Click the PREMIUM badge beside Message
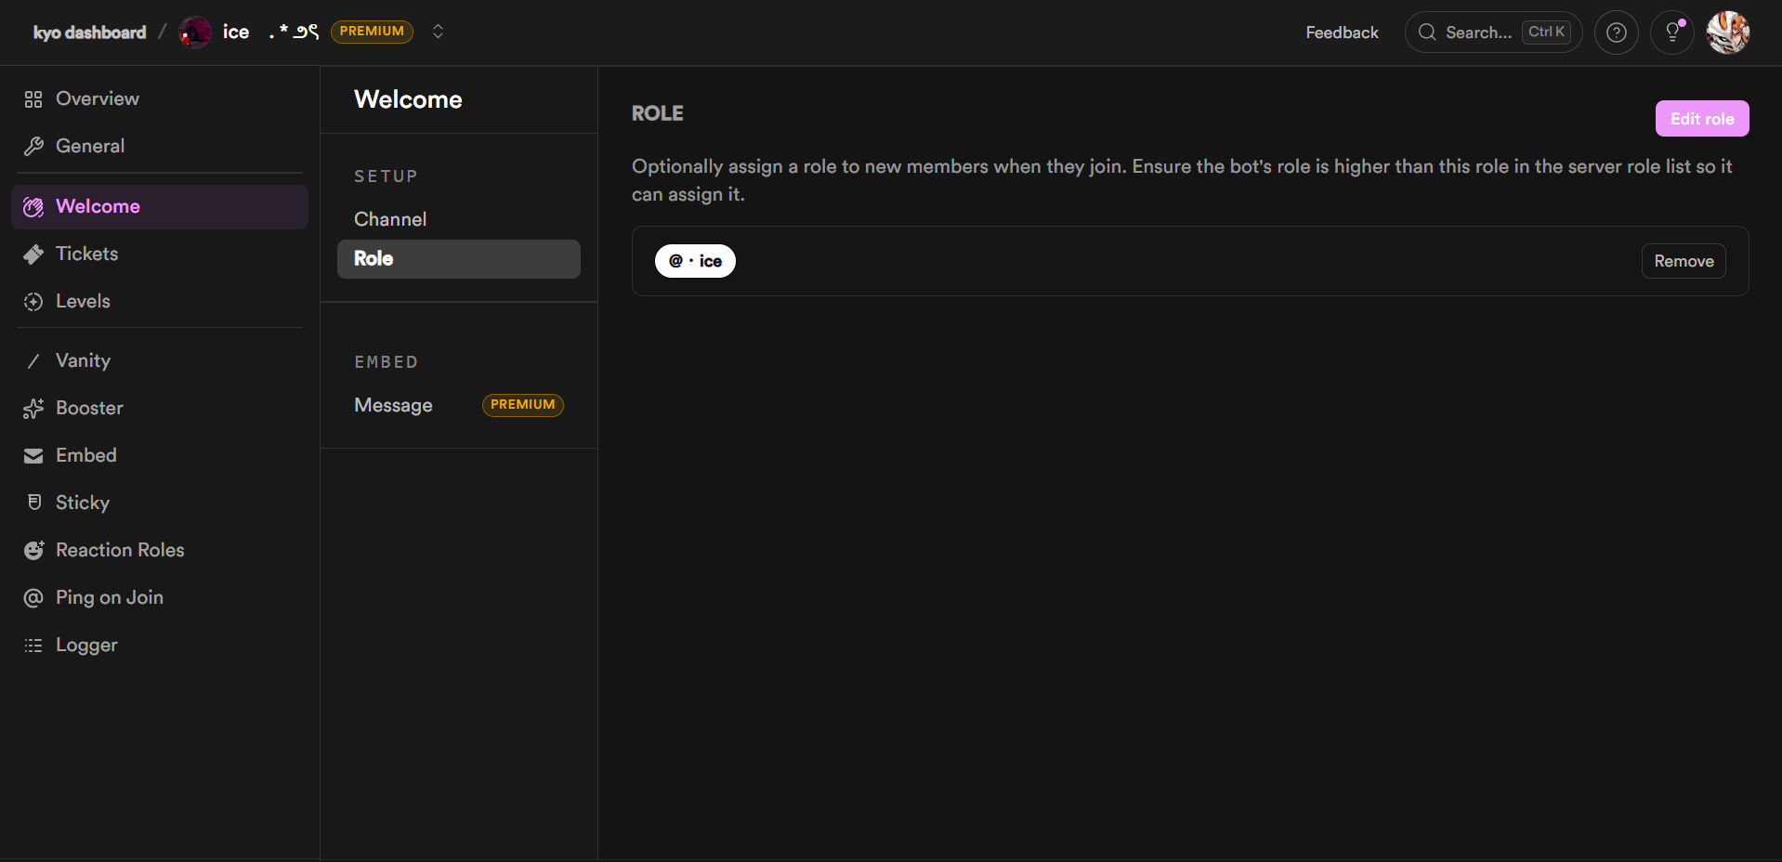This screenshot has height=862, width=1782. click(x=523, y=405)
